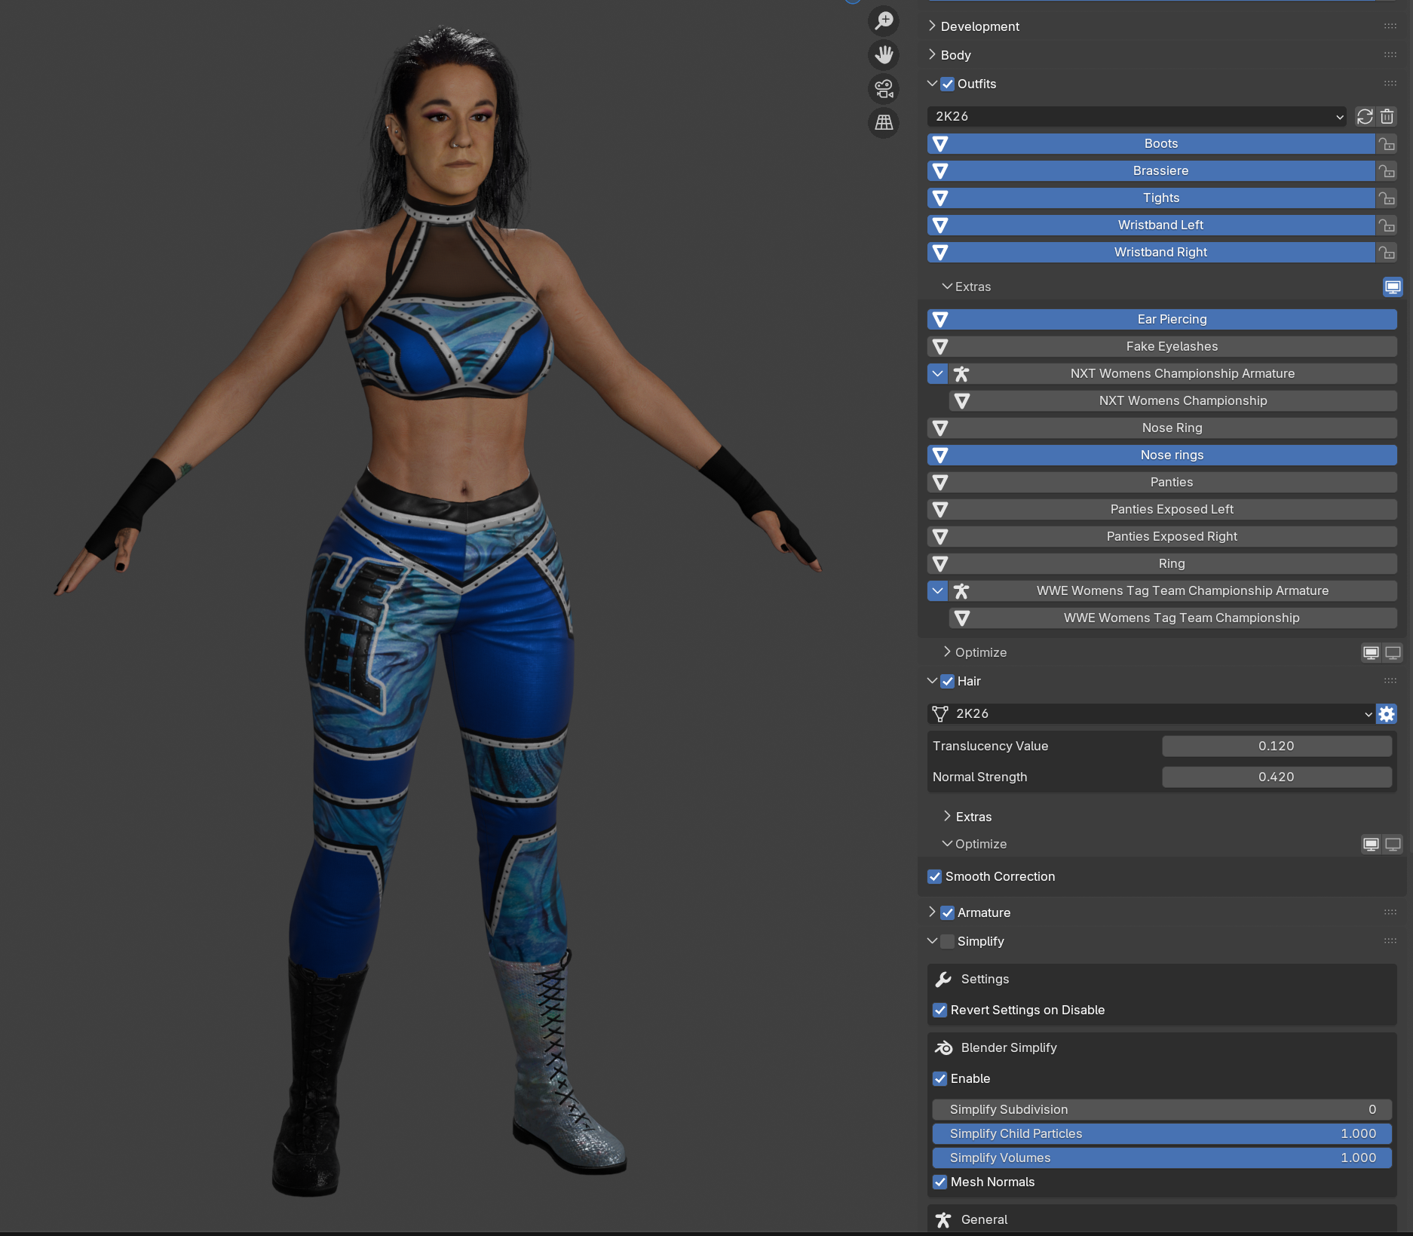Toggle the Ear Piercing extra on or off

(1162, 320)
